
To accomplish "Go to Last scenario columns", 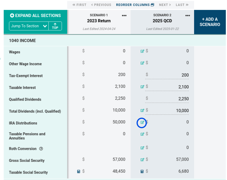I will 182,5.
